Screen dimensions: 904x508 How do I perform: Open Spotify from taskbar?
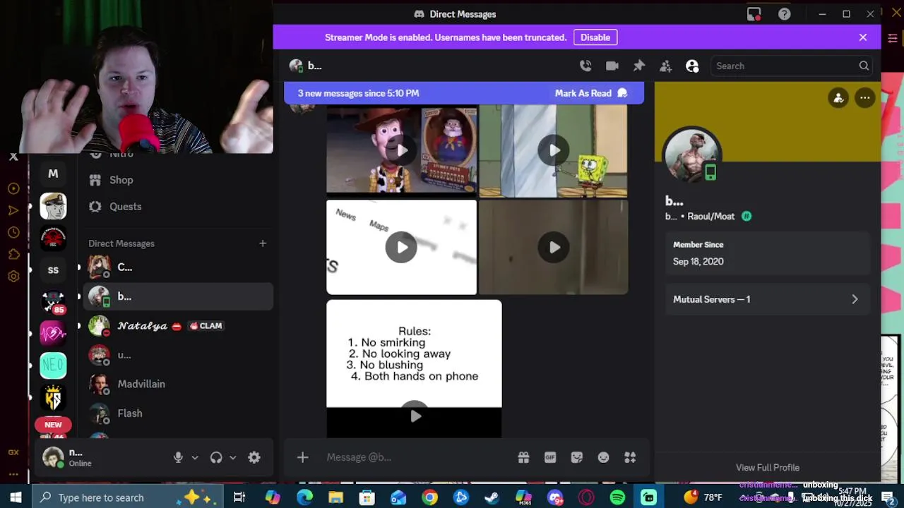pos(617,497)
